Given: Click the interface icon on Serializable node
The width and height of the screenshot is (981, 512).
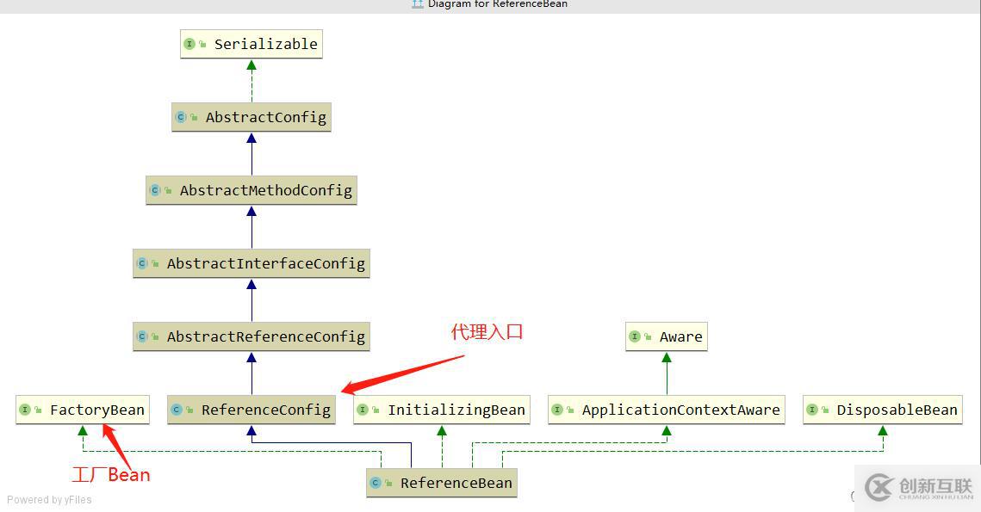Looking at the screenshot, I should (x=189, y=44).
